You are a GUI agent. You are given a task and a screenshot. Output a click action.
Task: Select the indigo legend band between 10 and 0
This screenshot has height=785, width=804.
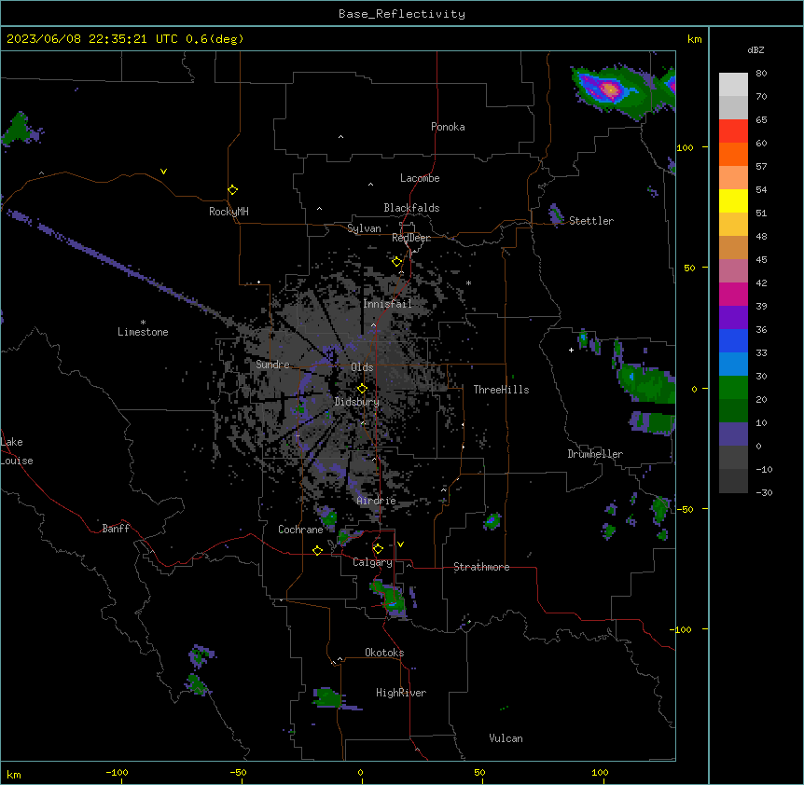[x=733, y=434]
